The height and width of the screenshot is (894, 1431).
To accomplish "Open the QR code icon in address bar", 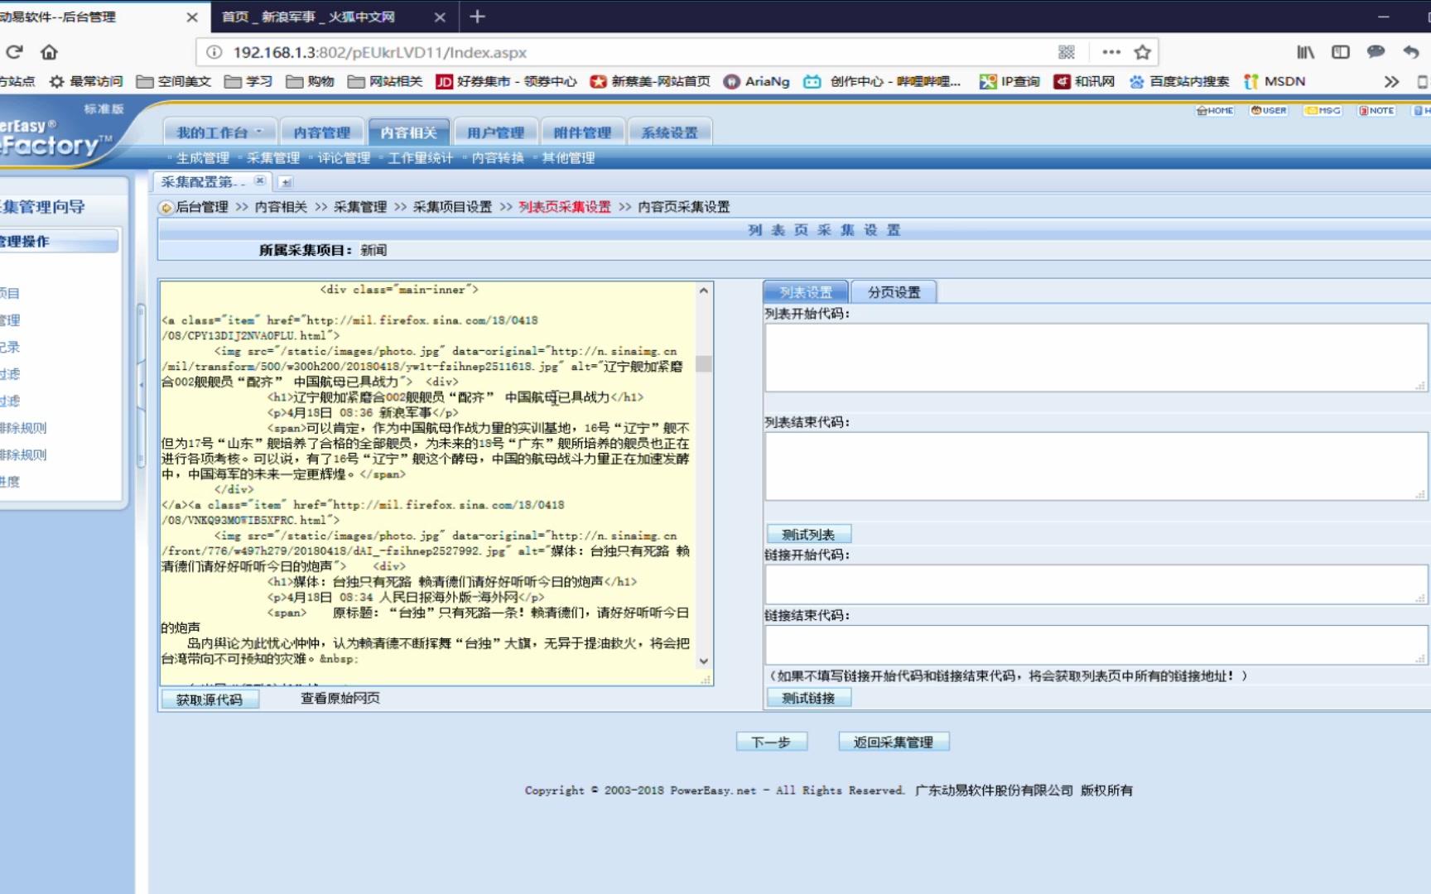I will point(1067,52).
